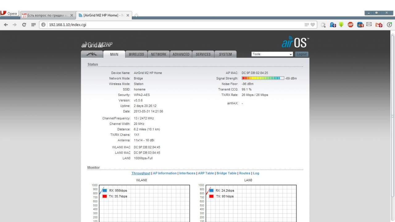Click the Logout button
Image resolution: width=395 pixels, height=222 pixels.
click(x=301, y=54)
